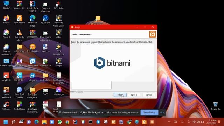Open Avro Keyboard desktop shortcut

[x=6, y=93]
